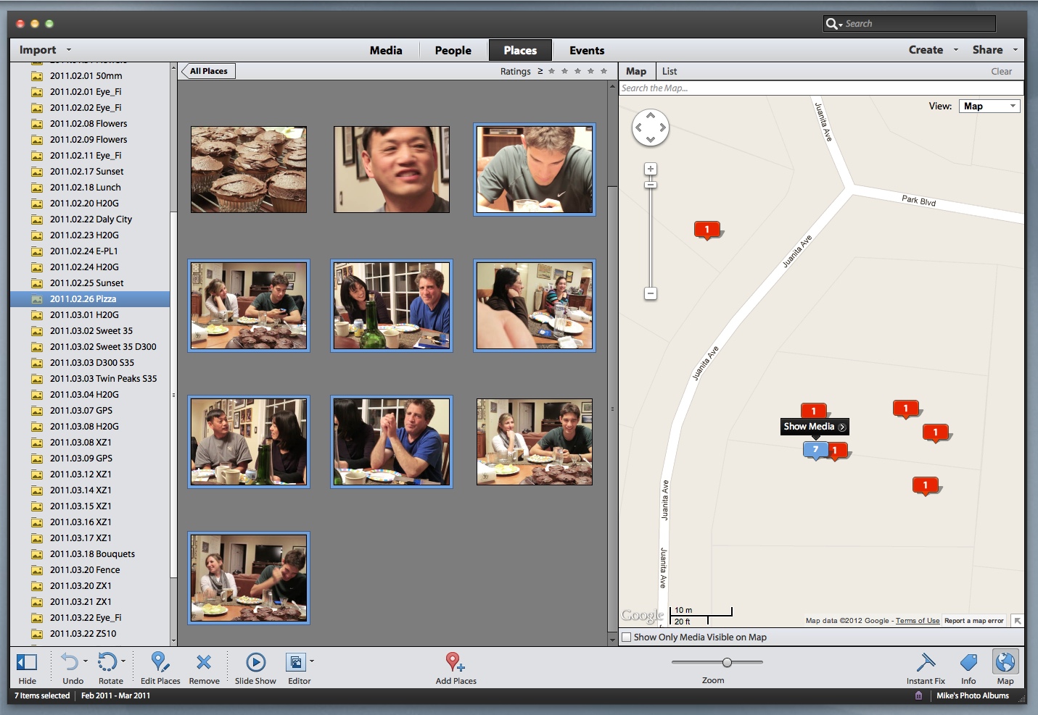Expand the map View dropdown

pos(989,106)
